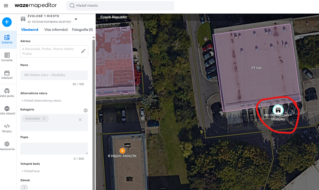Open the Udalosti events panel
Image resolution: width=319 pixels, height=190 pixels.
click(x=7, y=75)
